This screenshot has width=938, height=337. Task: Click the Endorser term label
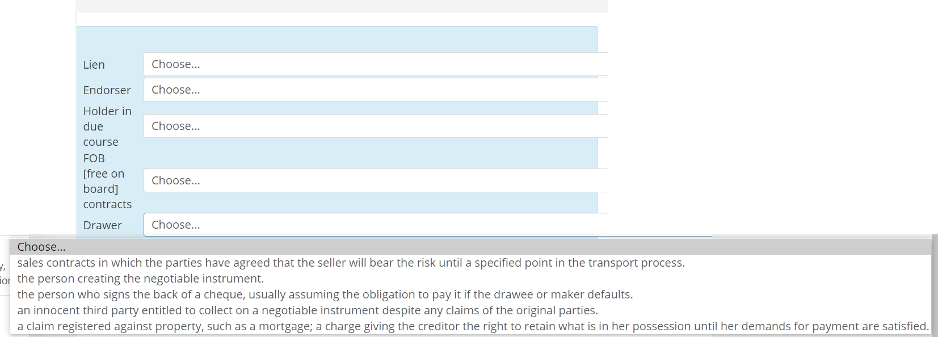coord(107,90)
